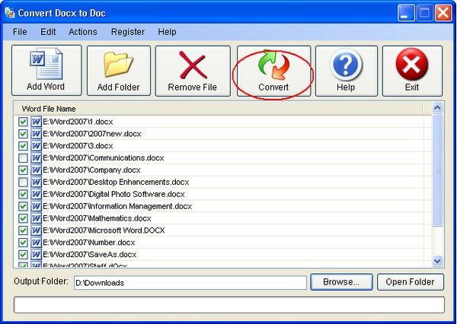Click the Exit icon button
The width and height of the screenshot is (457, 324).
[412, 65]
